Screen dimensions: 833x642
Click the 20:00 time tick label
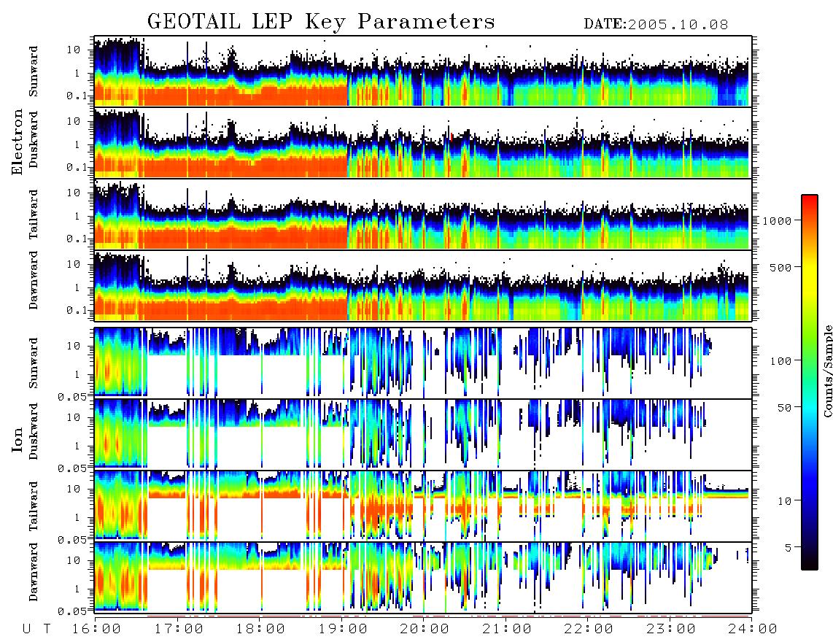click(425, 629)
